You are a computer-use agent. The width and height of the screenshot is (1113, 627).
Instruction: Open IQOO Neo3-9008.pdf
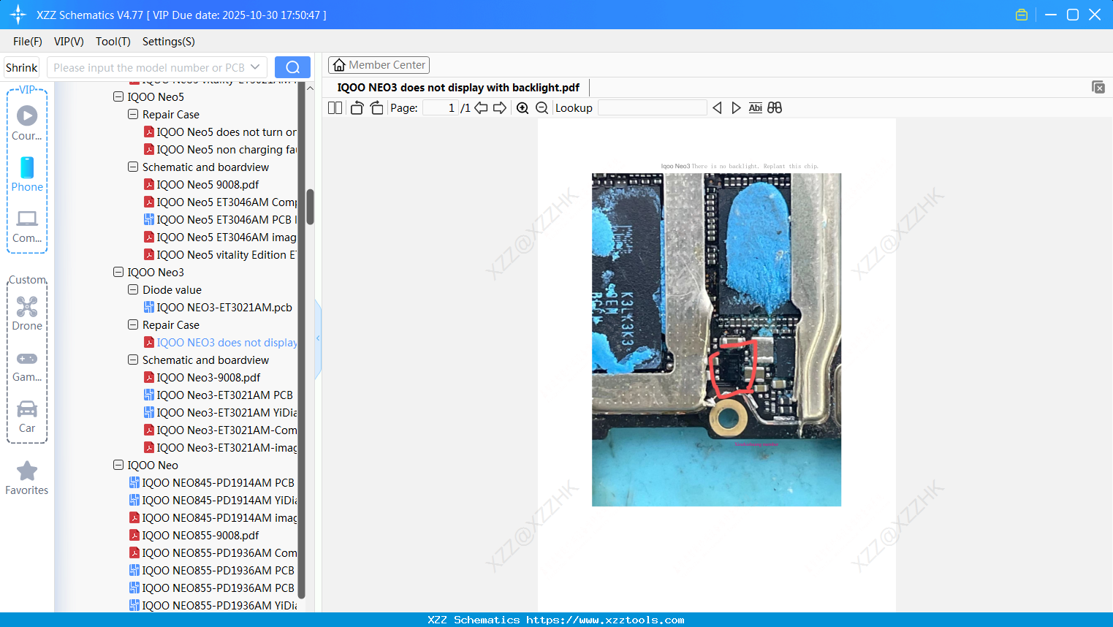coord(202,377)
